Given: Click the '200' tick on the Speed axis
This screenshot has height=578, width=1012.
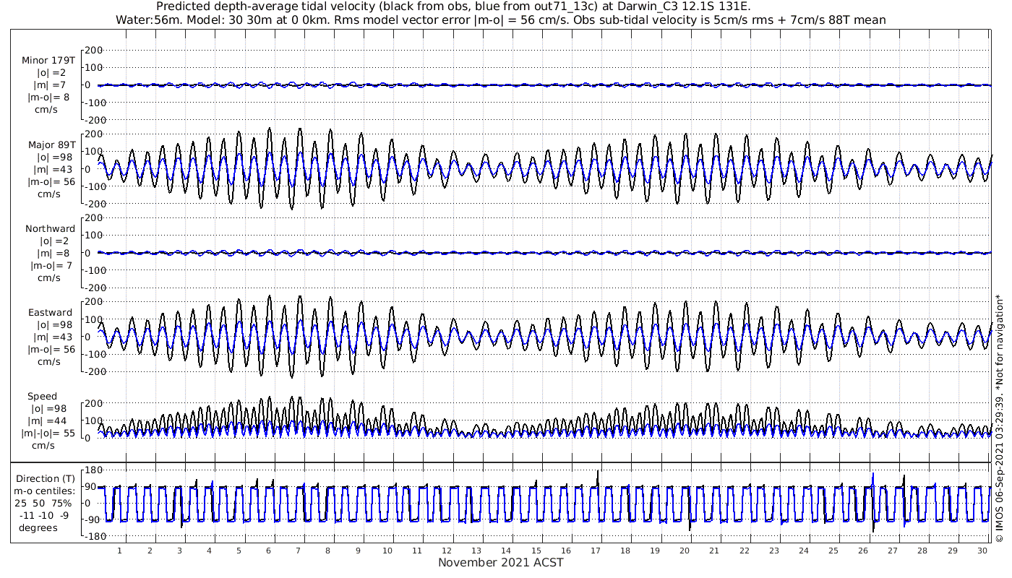Looking at the screenshot, I should 94,403.
